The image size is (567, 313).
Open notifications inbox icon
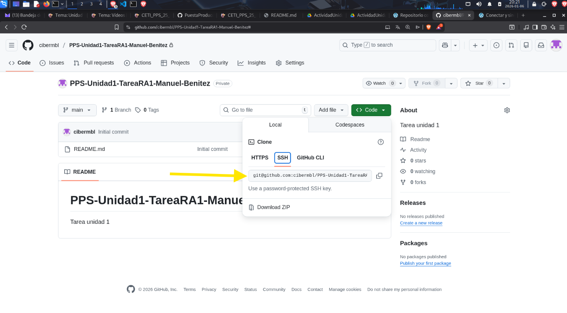pyautogui.click(x=541, y=45)
